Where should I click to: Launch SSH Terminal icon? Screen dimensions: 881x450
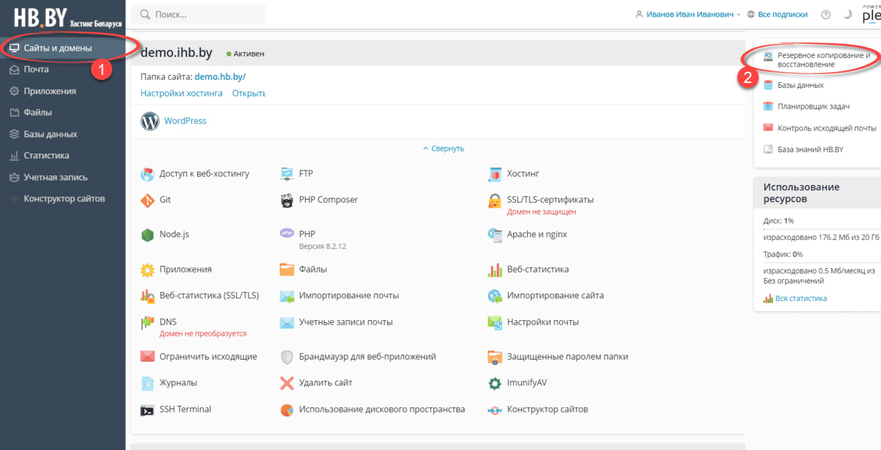pos(148,410)
